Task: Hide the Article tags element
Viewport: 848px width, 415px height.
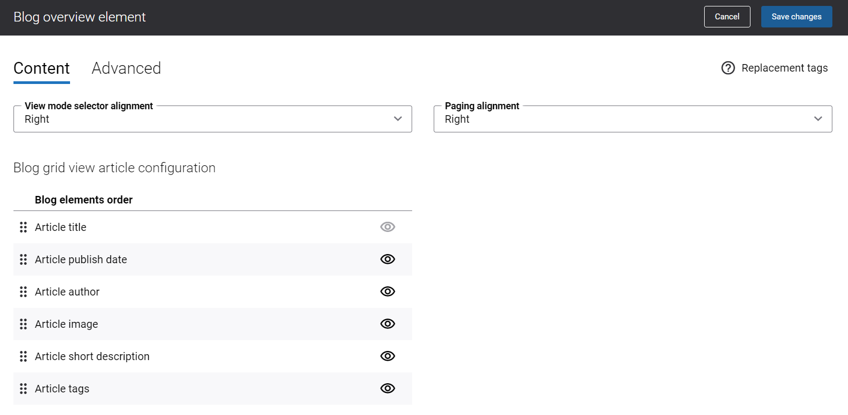Action: 387,389
